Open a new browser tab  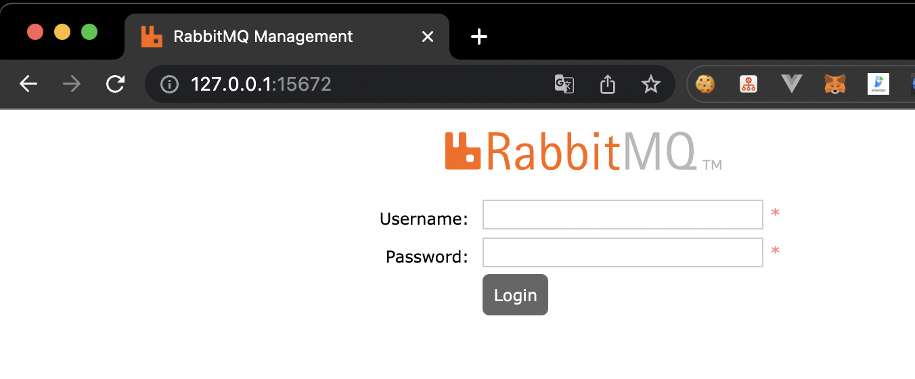coord(479,37)
